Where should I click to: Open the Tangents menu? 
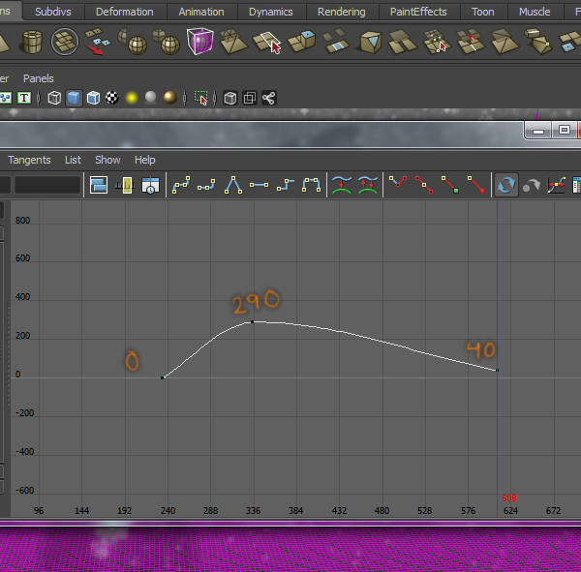tap(29, 160)
